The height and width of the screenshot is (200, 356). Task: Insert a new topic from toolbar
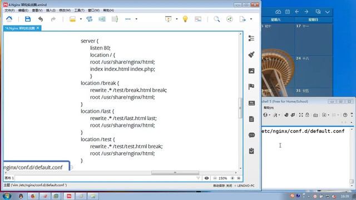(72, 19)
